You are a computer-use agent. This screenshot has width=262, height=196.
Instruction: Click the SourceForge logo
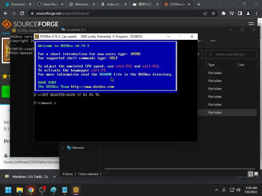pyautogui.click(x=30, y=24)
